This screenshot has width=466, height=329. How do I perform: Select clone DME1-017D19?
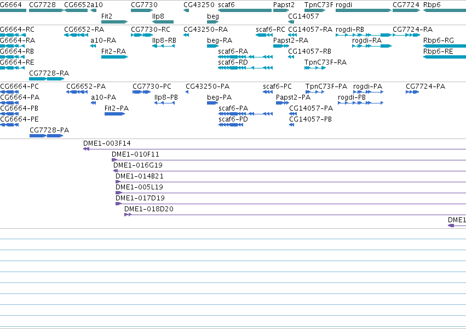click(x=291, y=204)
